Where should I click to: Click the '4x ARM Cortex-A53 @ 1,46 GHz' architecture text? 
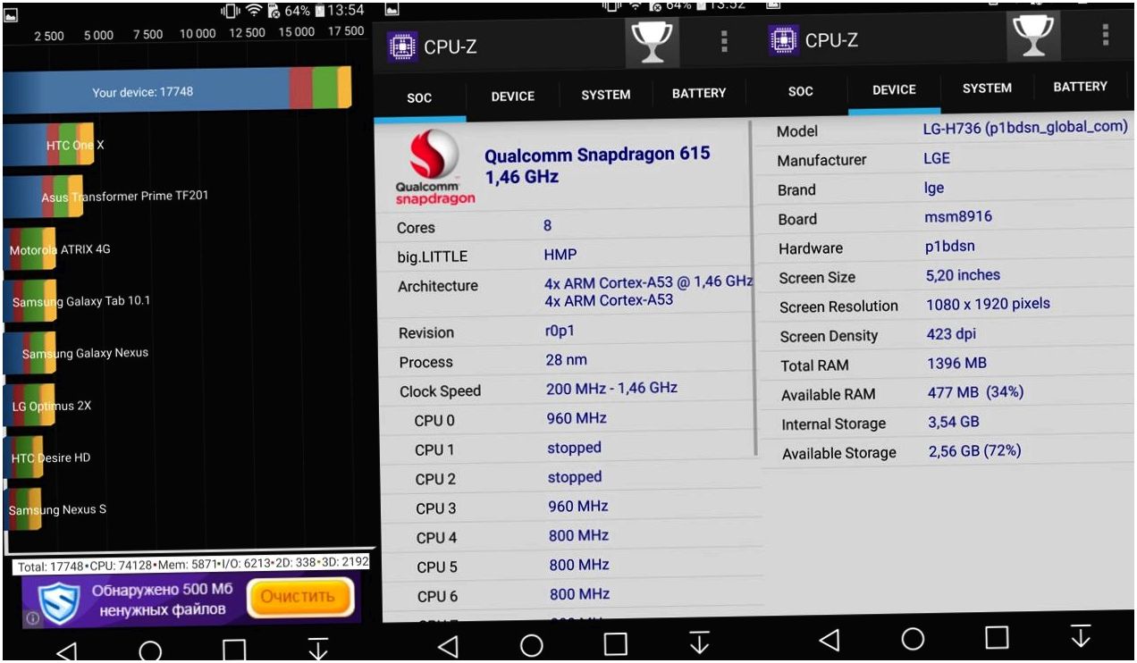point(649,281)
